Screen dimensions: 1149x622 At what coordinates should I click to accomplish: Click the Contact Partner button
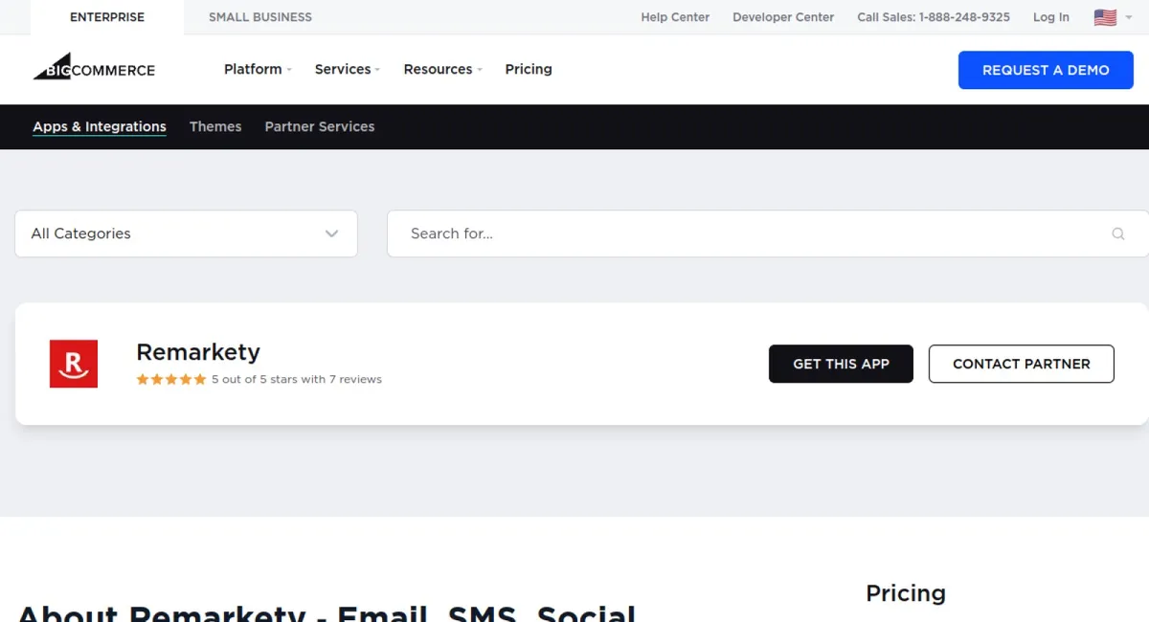[x=1021, y=364]
